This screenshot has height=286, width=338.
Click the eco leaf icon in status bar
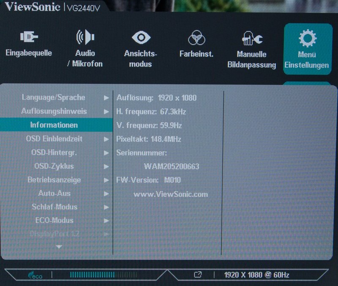click(35, 275)
